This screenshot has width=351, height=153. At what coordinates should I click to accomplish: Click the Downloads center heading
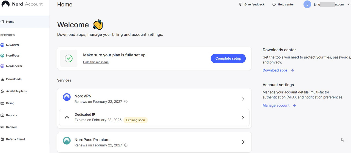279,50
